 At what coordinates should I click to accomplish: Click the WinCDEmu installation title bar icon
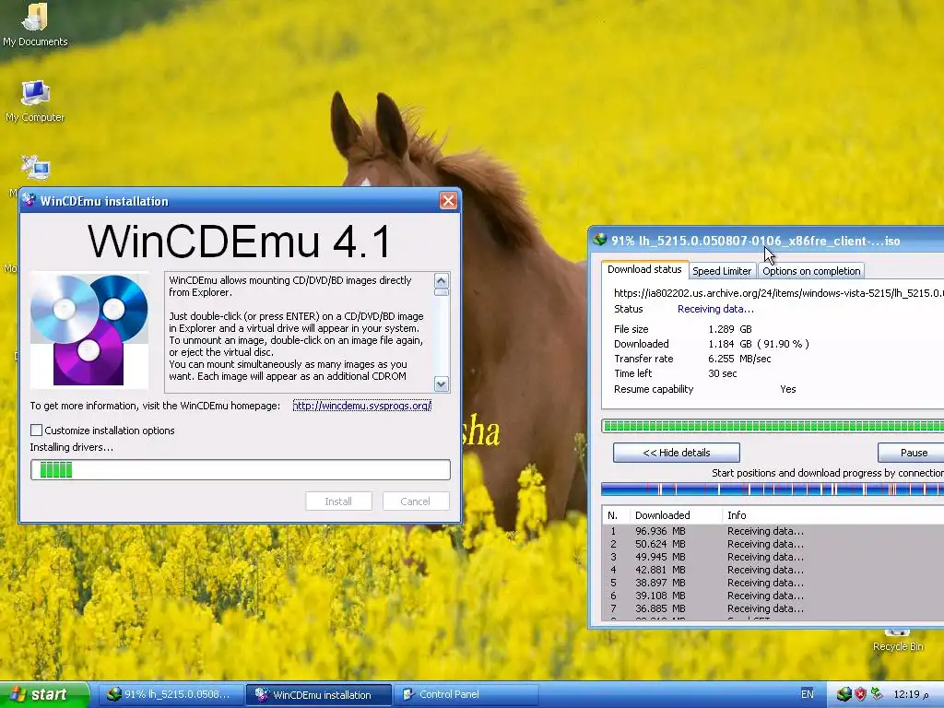[x=29, y=200]
